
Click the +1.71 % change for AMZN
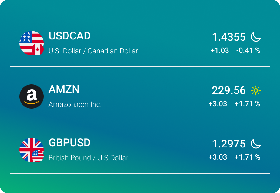pyautogui.click(x=247, y=104)
